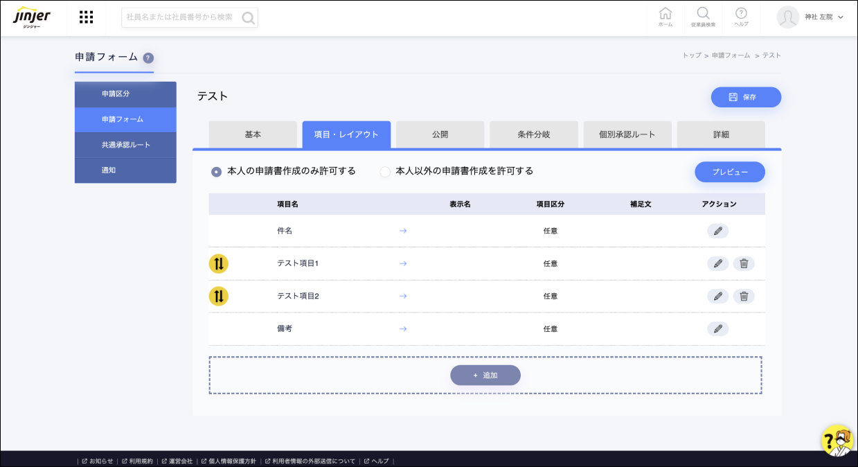Expand the 神社 左院 user account dropdown
858x467 pixels.
point(810,17)
